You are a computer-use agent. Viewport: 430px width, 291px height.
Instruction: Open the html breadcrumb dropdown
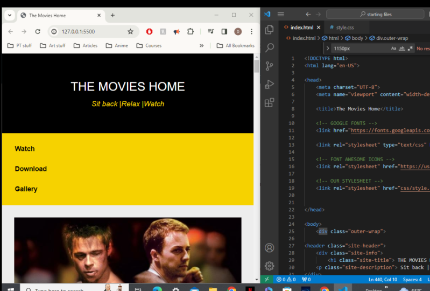coord(330,38)
